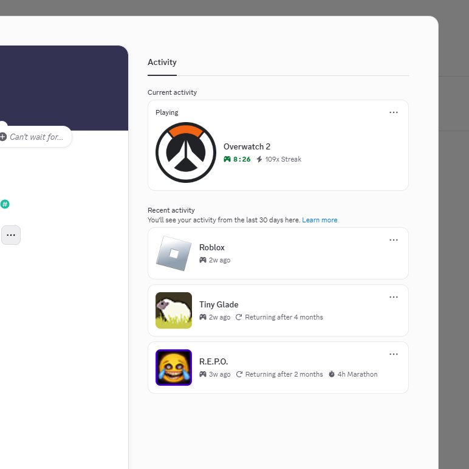Click the returning arrow icon on Tiny Glade
Image resolution: width=469 pixels, height=469 pixels.
239,317
